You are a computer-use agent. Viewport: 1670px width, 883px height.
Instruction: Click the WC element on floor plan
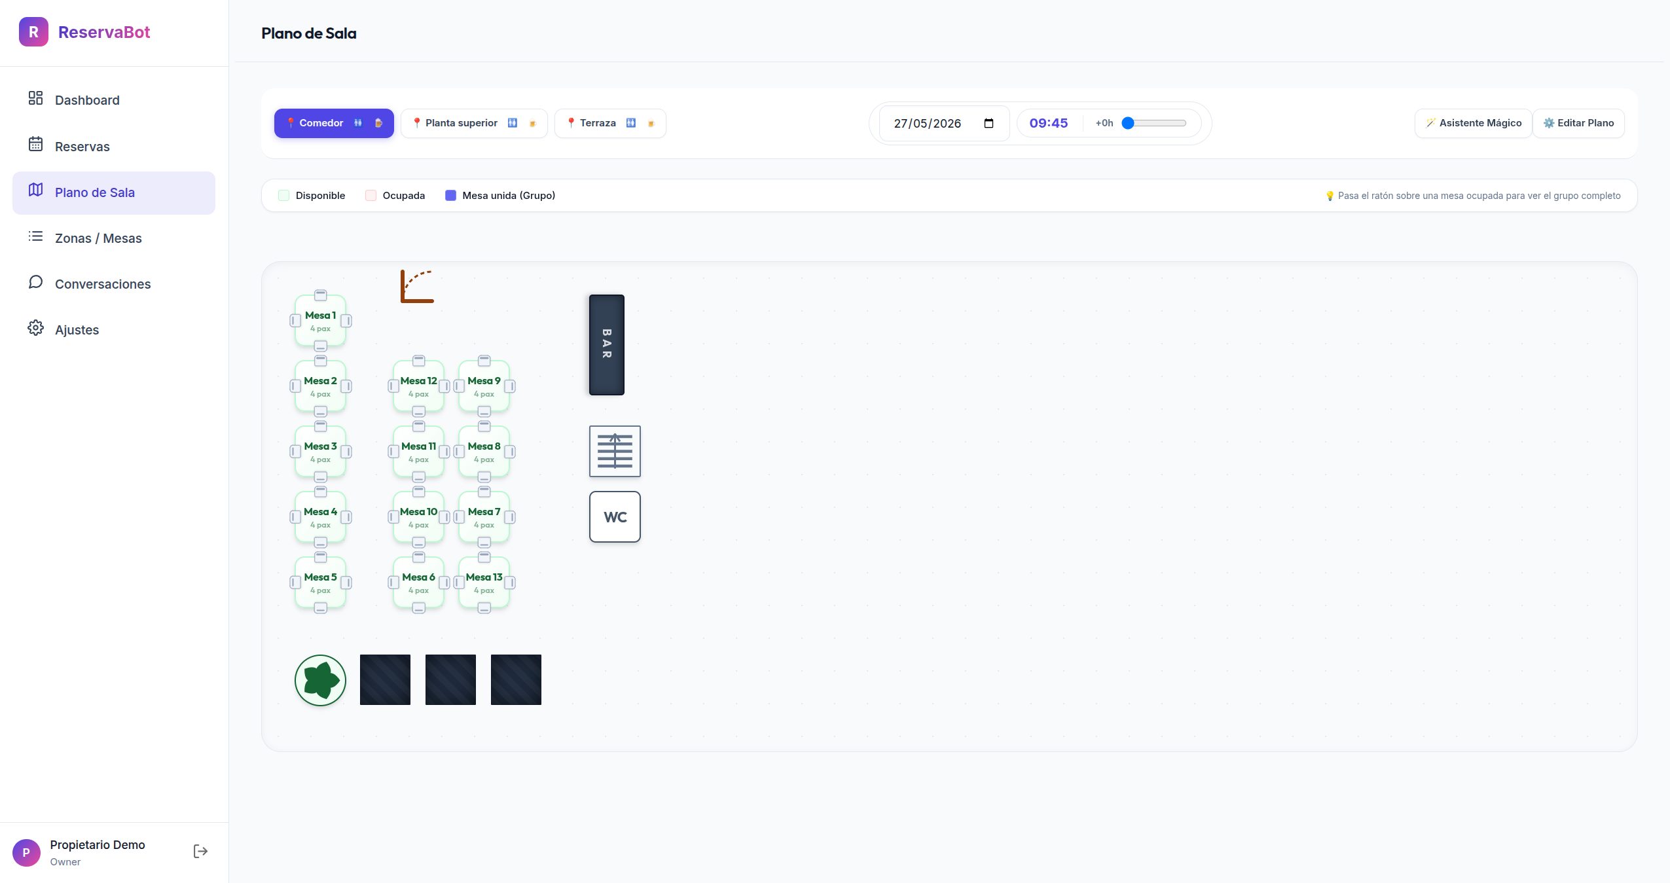coord(615,517)
